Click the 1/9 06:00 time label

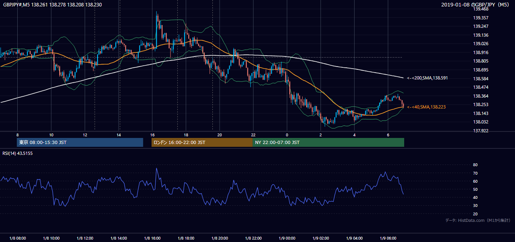388,238
